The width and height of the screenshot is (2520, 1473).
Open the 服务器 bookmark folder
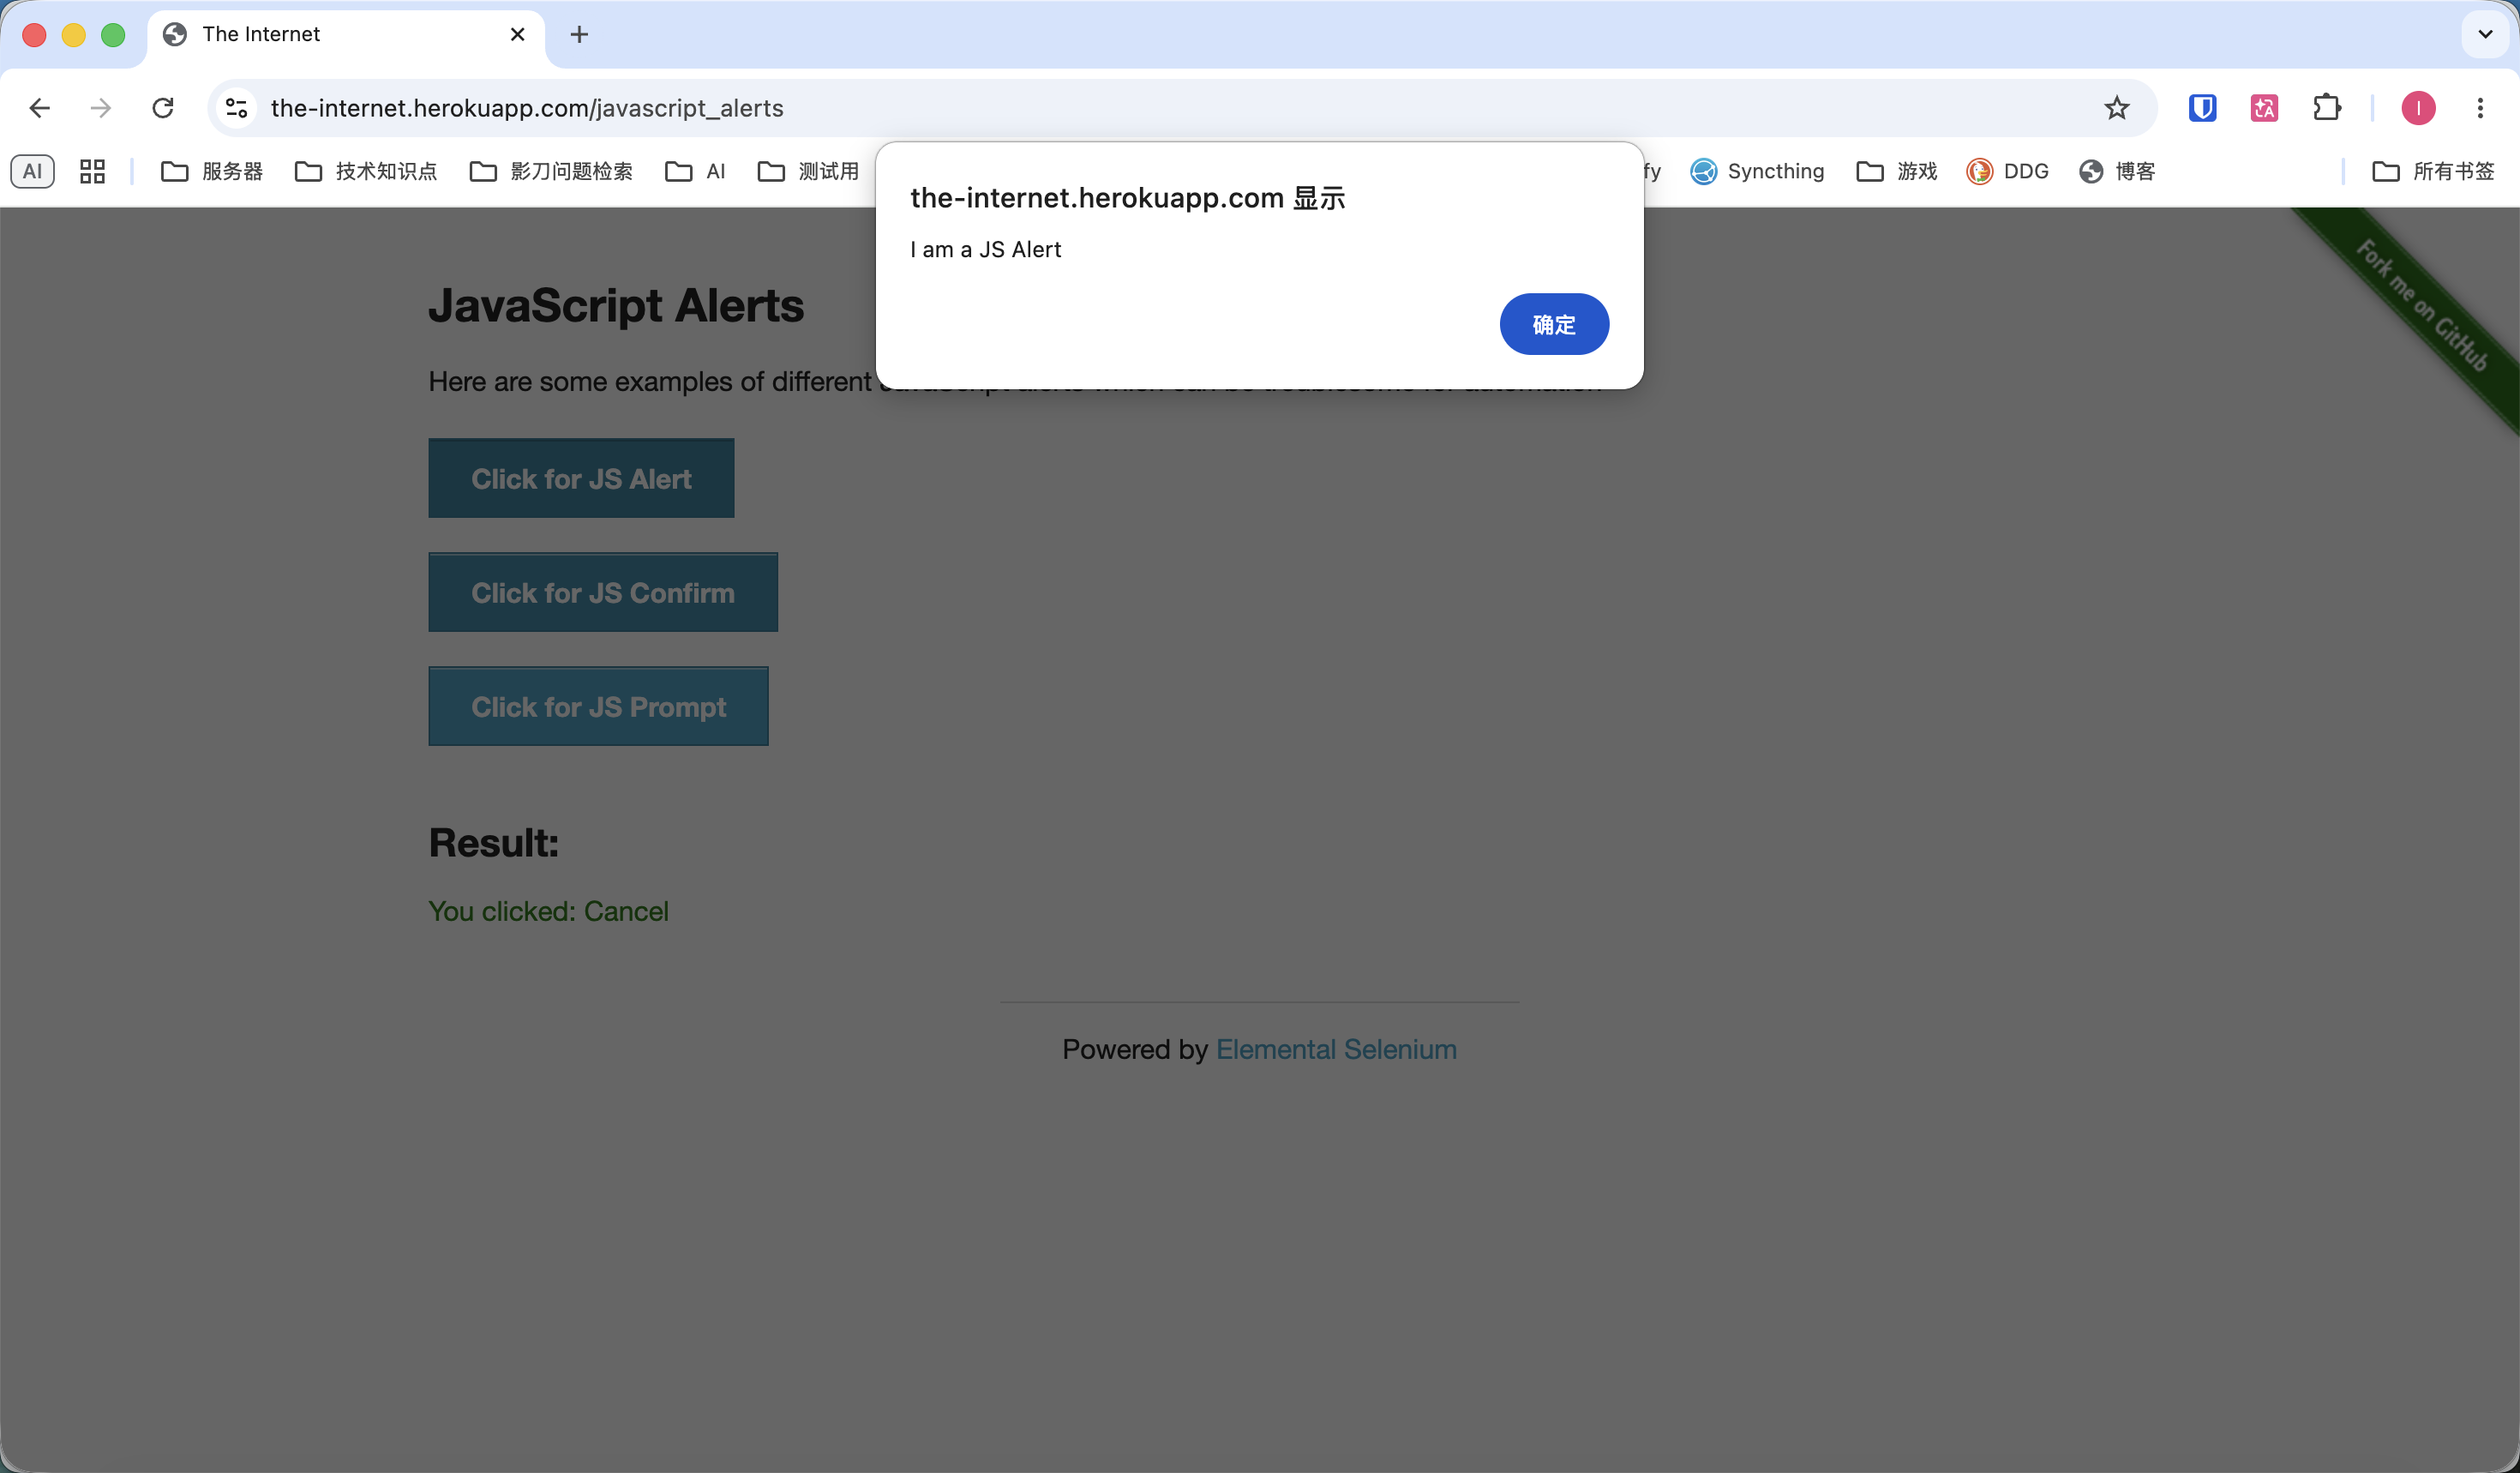tap(212, 171)
